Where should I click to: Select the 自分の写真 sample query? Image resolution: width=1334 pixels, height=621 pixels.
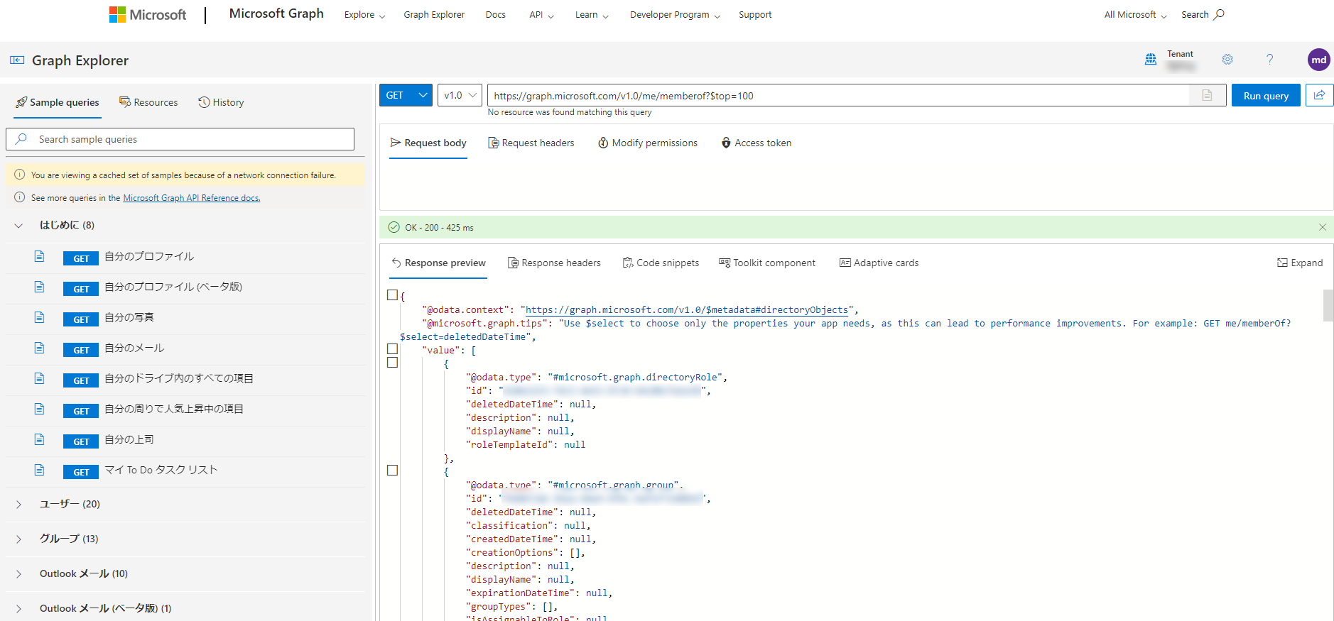coord(129,317)
